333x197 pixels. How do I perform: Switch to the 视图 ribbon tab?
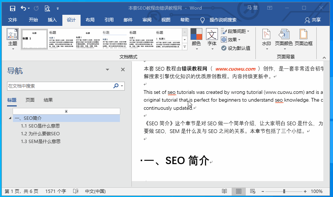coord(166,20)
